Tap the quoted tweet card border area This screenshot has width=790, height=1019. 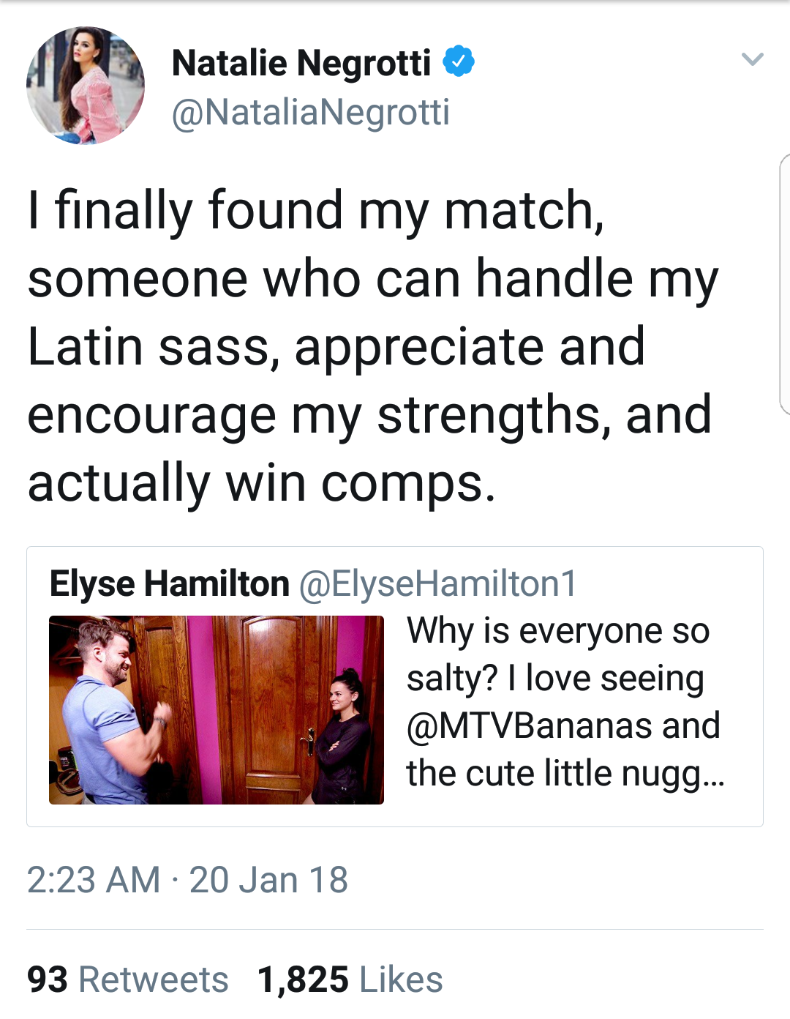(x=395, y=687)
